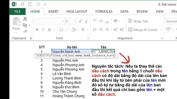The height and width of the screenshot is (99, 177).
Task: Expand the Borders dropdown arrow
Action: (x=66, y=30)
